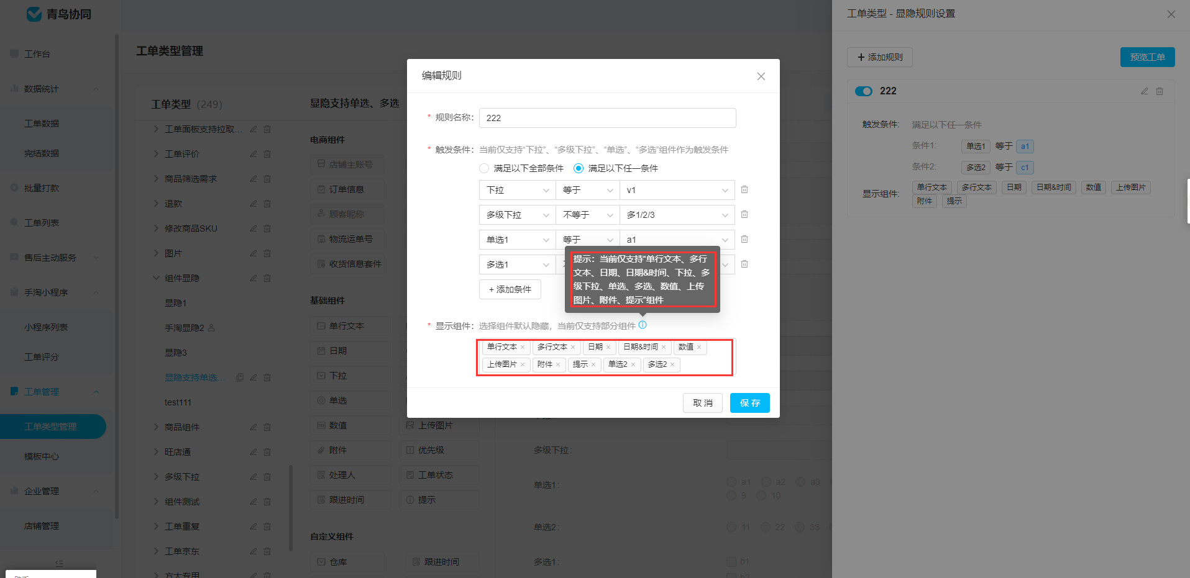Open 工作台 in the sidebar
Screen dimensions: 1190x578
37,54
